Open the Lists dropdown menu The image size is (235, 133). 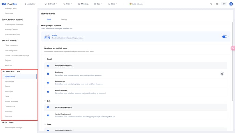113,4
